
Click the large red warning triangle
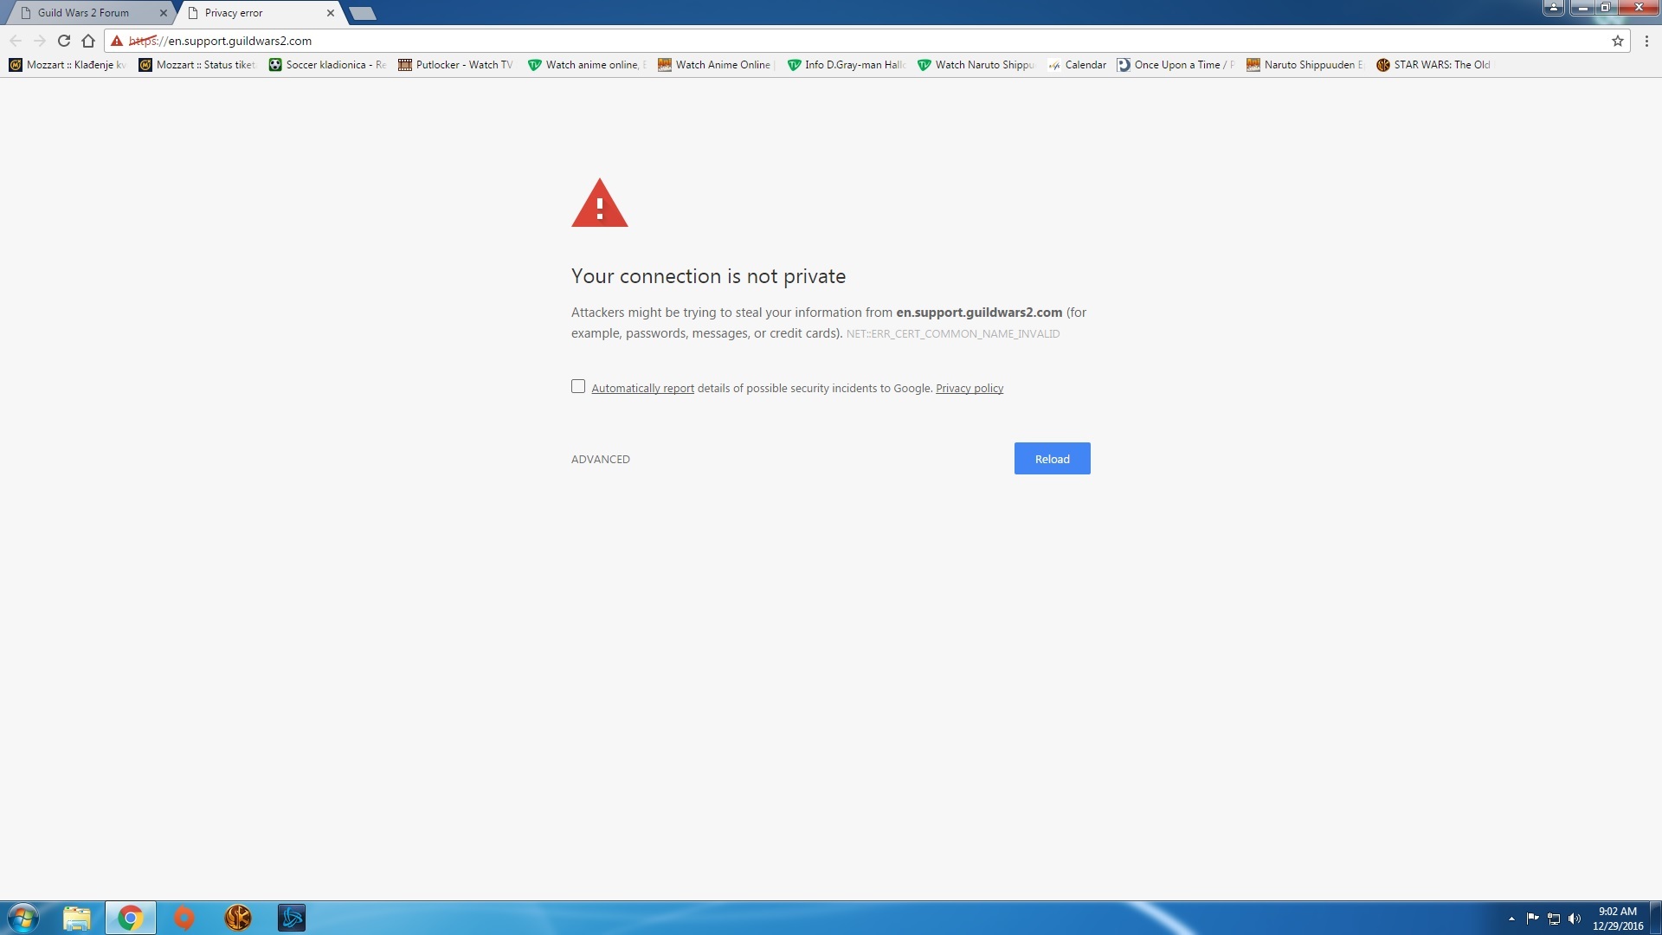point(600,203)
